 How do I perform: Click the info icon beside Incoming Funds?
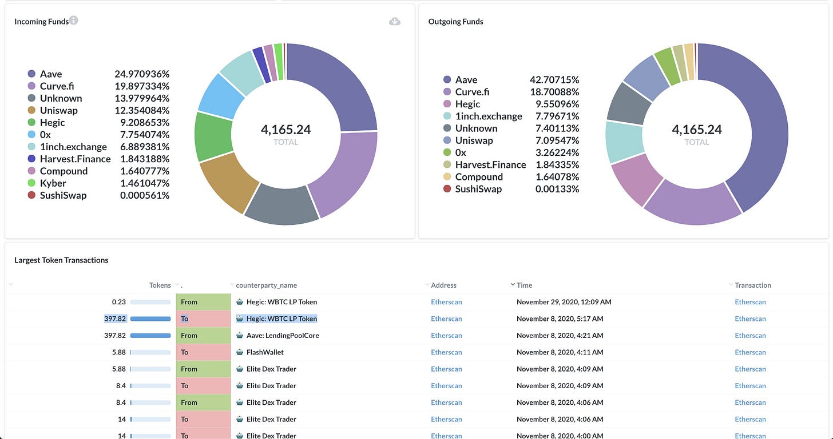pyautogui.click(x=74, y=21)
